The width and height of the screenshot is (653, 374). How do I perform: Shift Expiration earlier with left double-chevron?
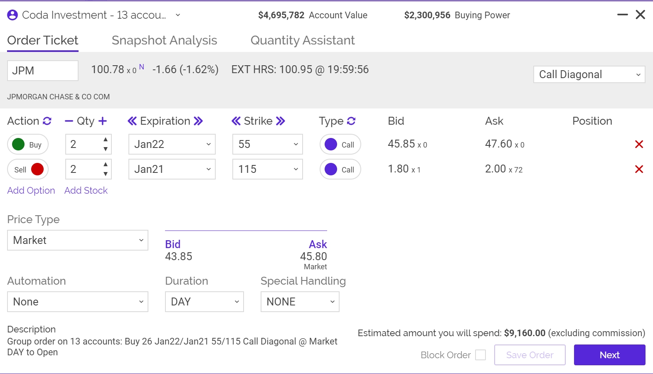click(132, 121)
